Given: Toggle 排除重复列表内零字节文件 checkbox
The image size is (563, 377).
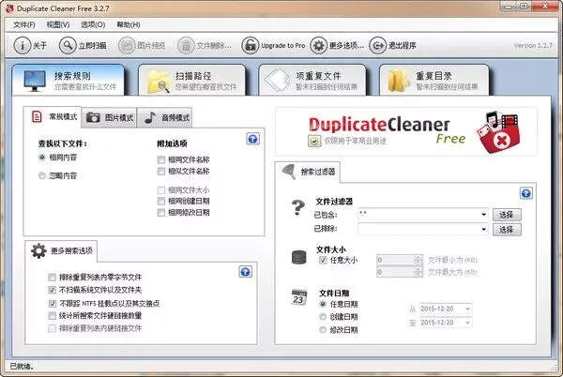Looking at the screenshot, I should click(x=52, y=278).
